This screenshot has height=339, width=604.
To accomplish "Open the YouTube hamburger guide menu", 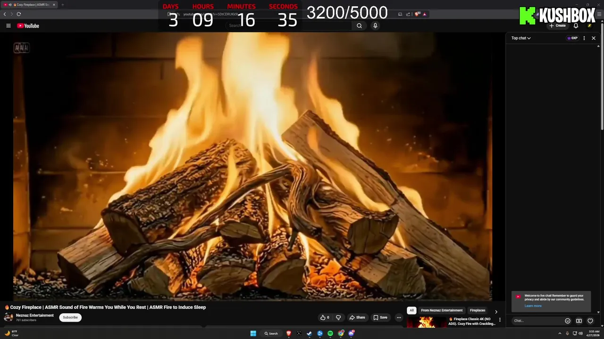I will pyautogui.click(x=8, y=26).
